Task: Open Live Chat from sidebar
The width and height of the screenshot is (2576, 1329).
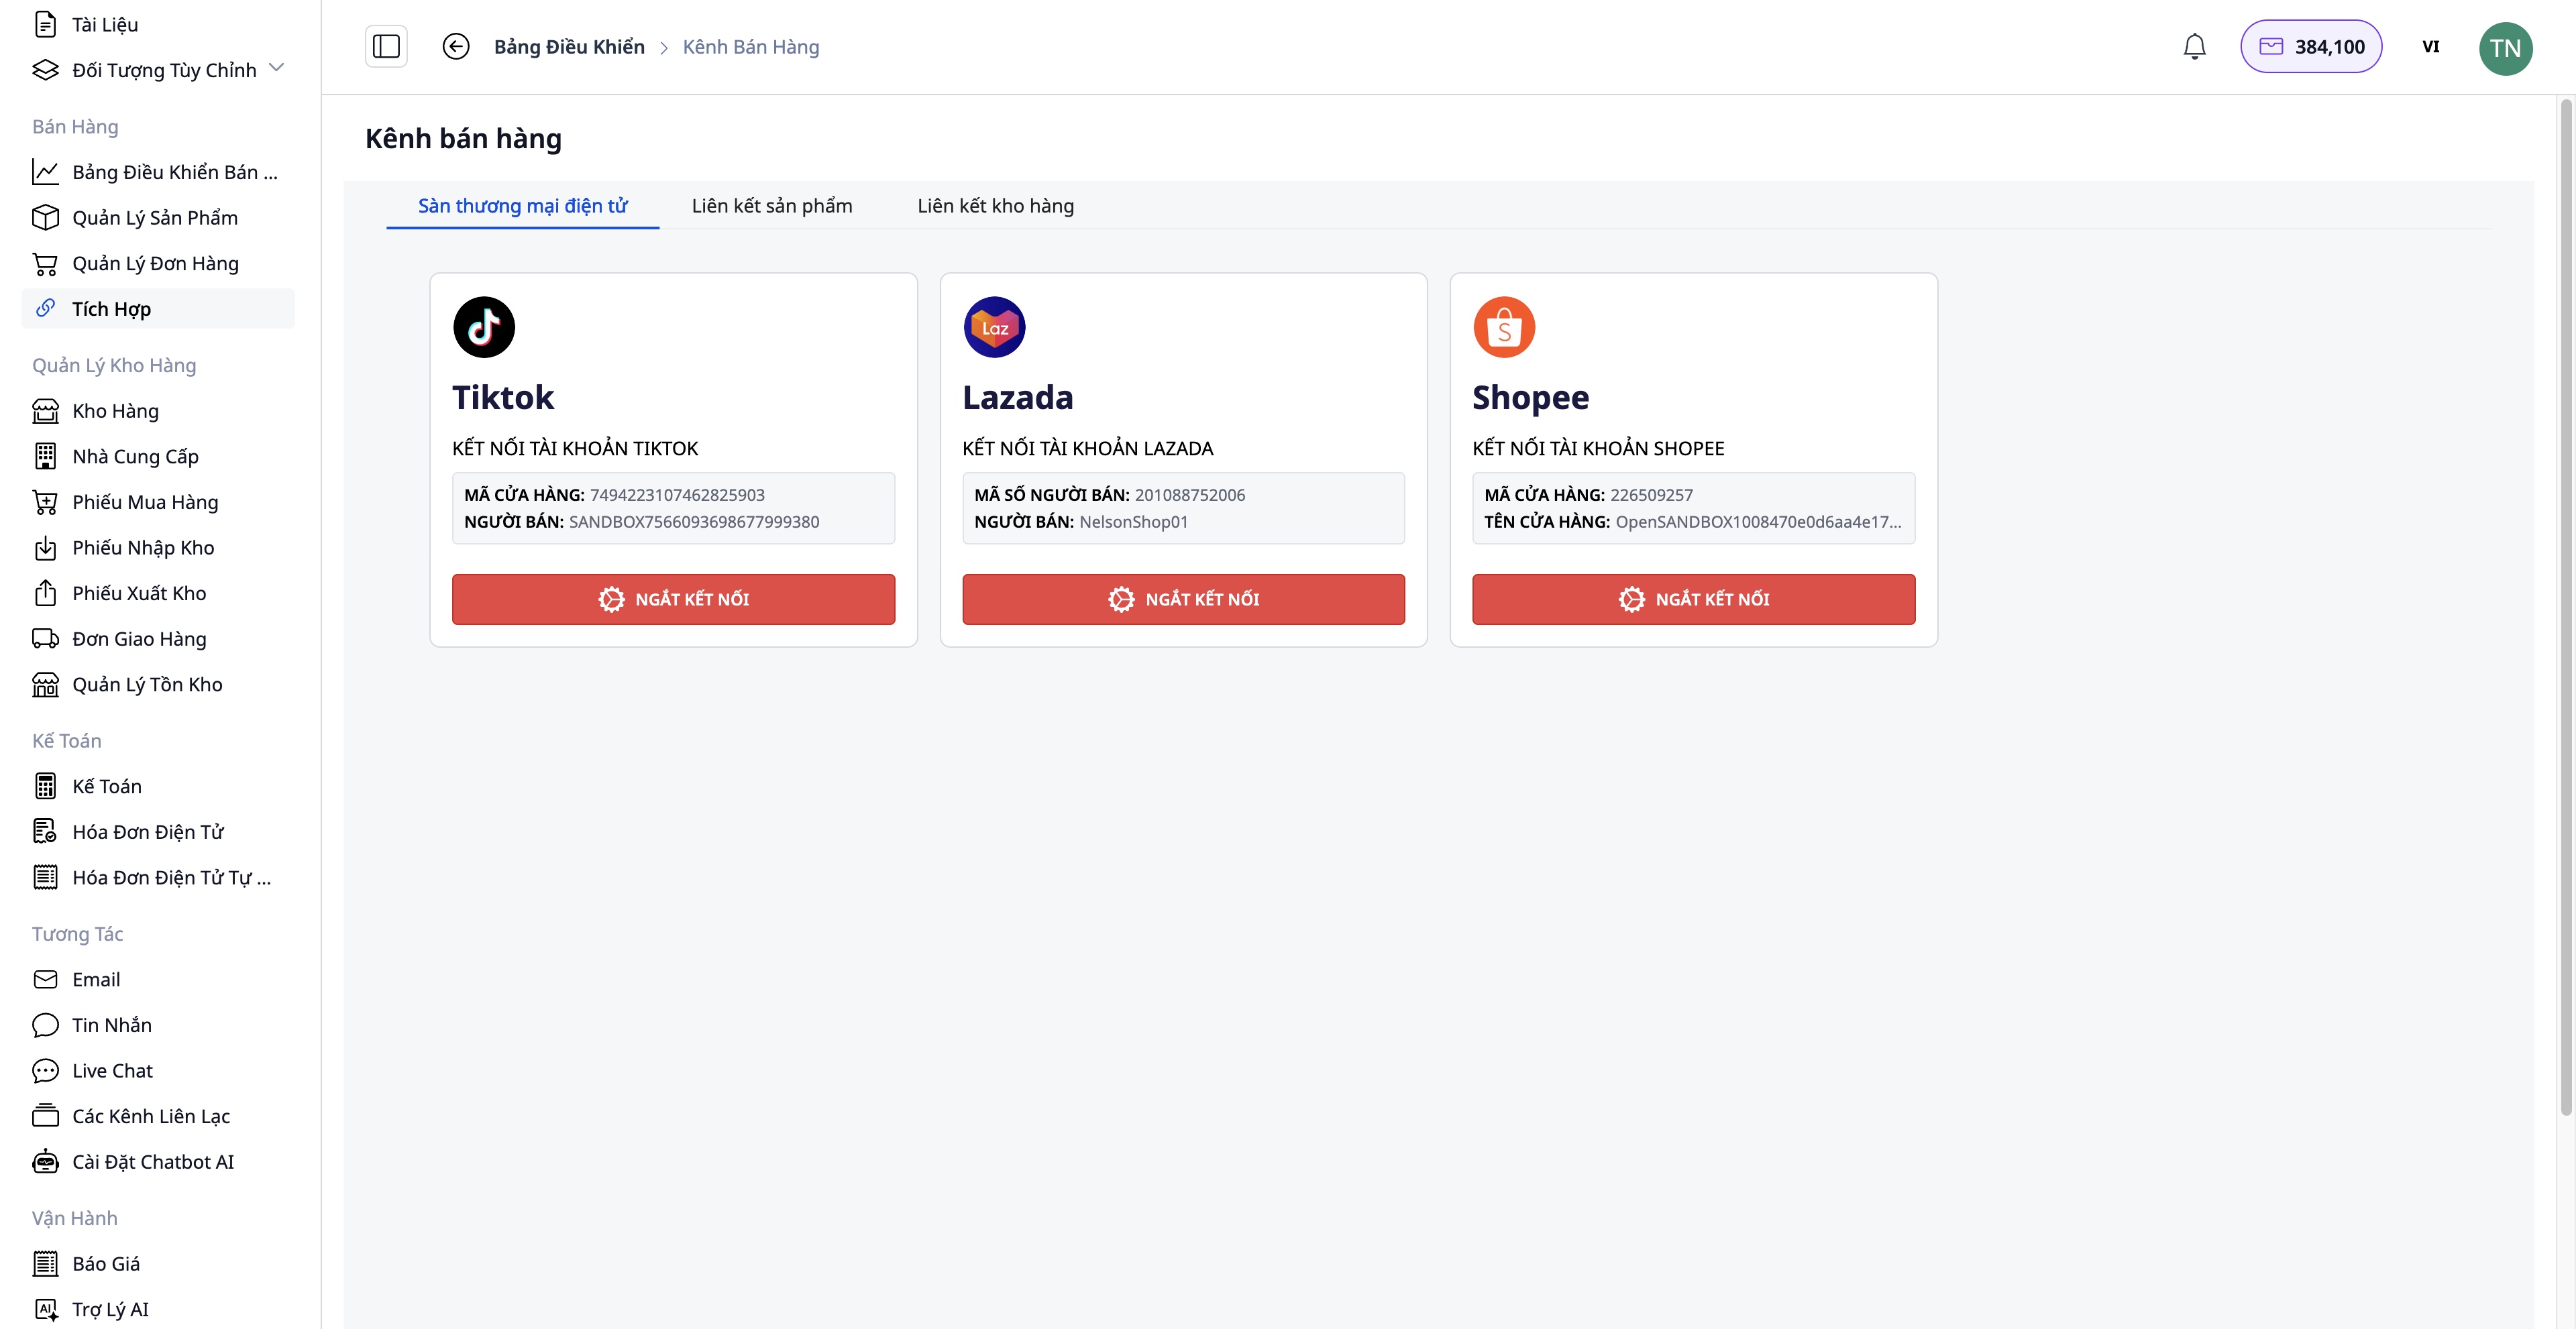Action: [x=112, y=1070]
